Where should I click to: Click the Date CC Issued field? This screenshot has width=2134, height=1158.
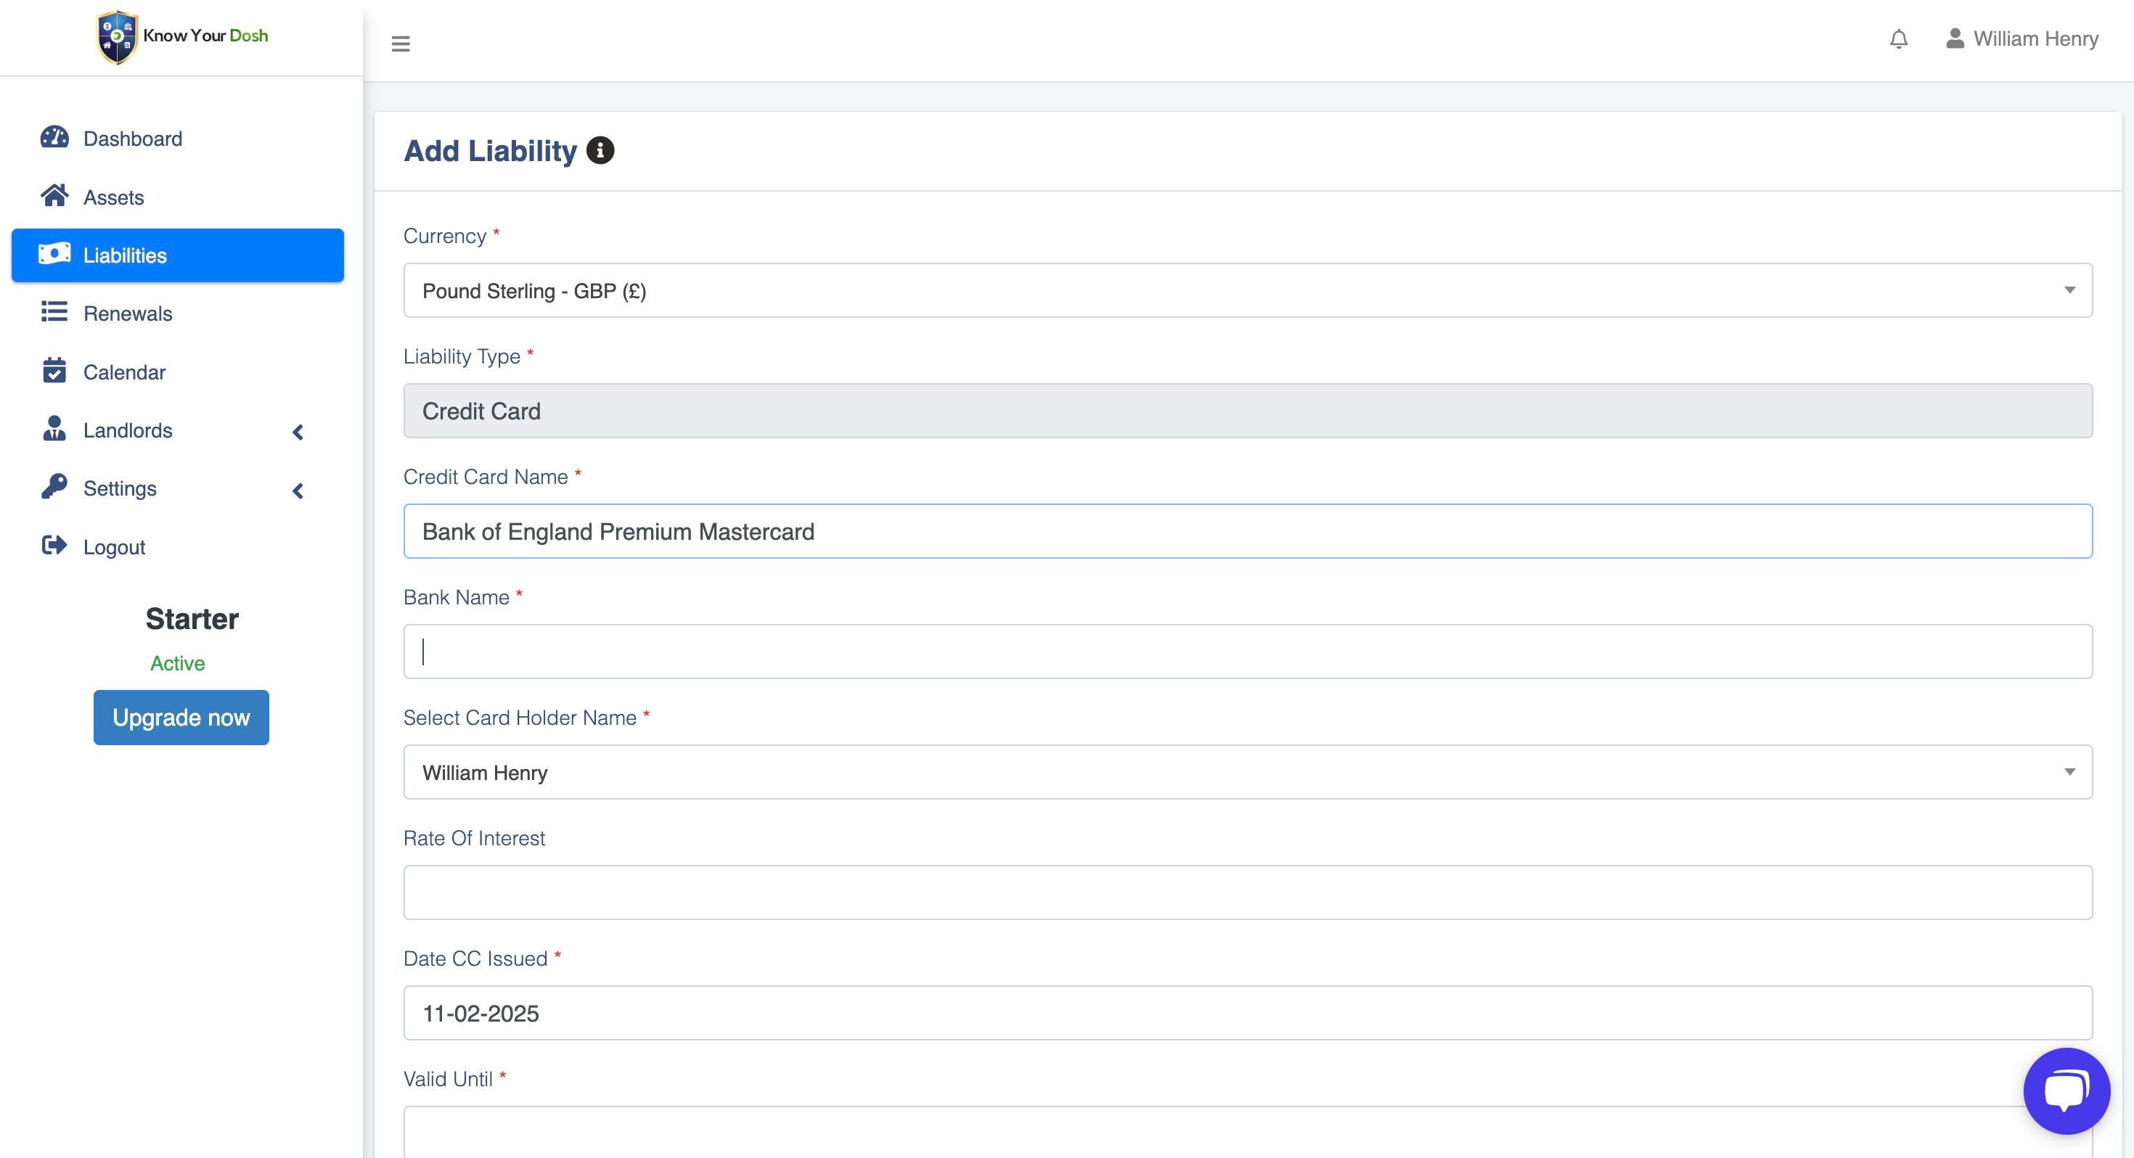click(x=1247, y=1013)
